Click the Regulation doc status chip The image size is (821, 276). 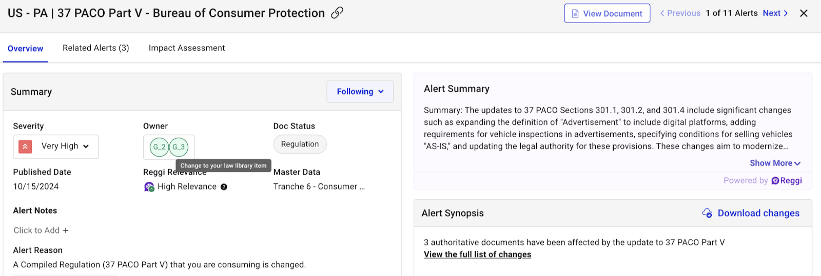(300, 144)
